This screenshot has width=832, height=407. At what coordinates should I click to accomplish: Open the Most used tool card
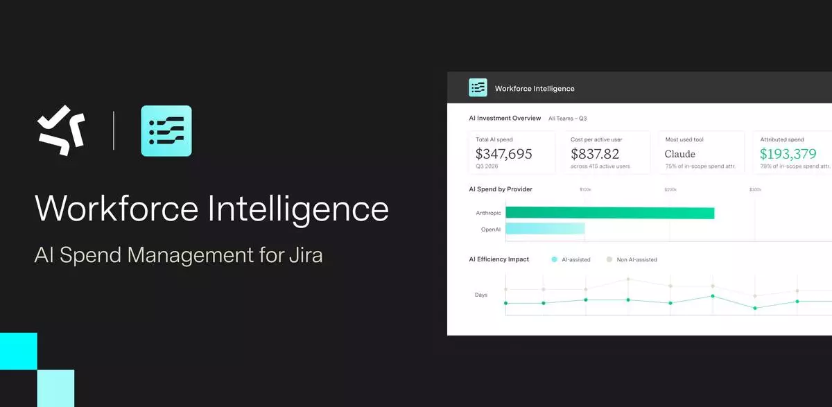pos(700,152)
